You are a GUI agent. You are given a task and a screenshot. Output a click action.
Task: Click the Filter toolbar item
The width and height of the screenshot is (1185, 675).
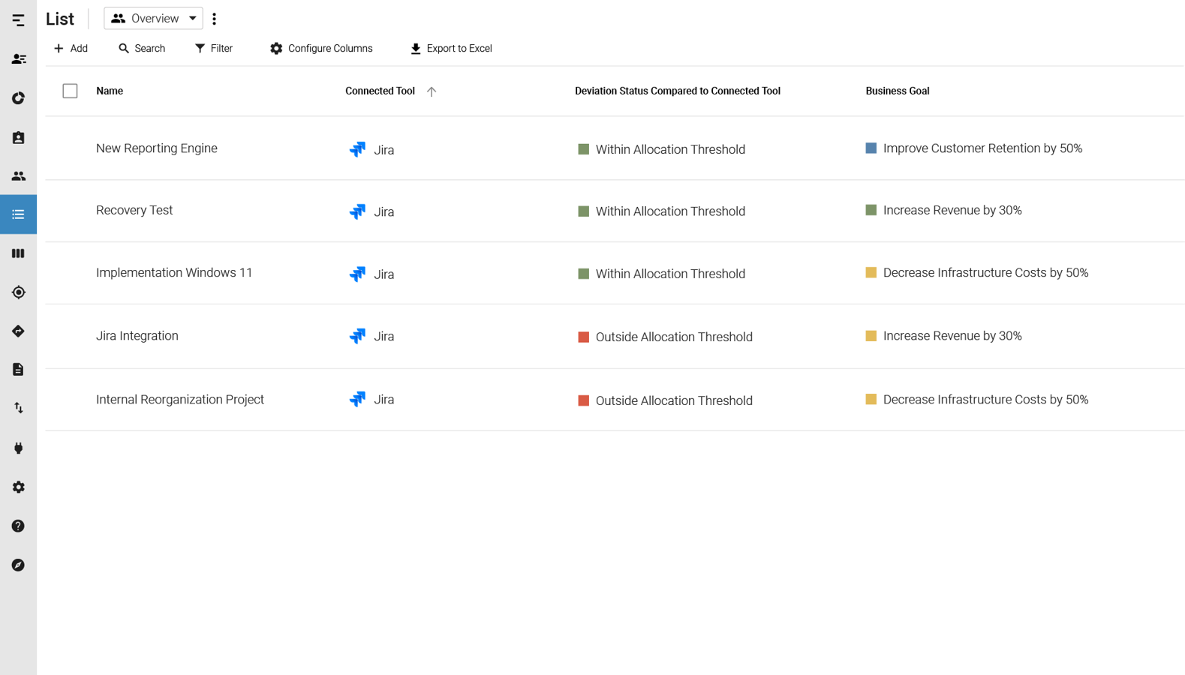(214, 49)
